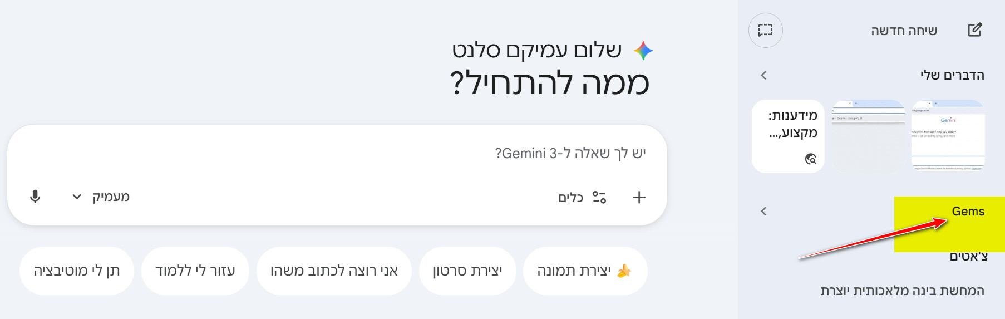This screenshot has width=1005, height=319.
Task: Click the dashed-square temporary chat icon
Action: pos(765,30)
